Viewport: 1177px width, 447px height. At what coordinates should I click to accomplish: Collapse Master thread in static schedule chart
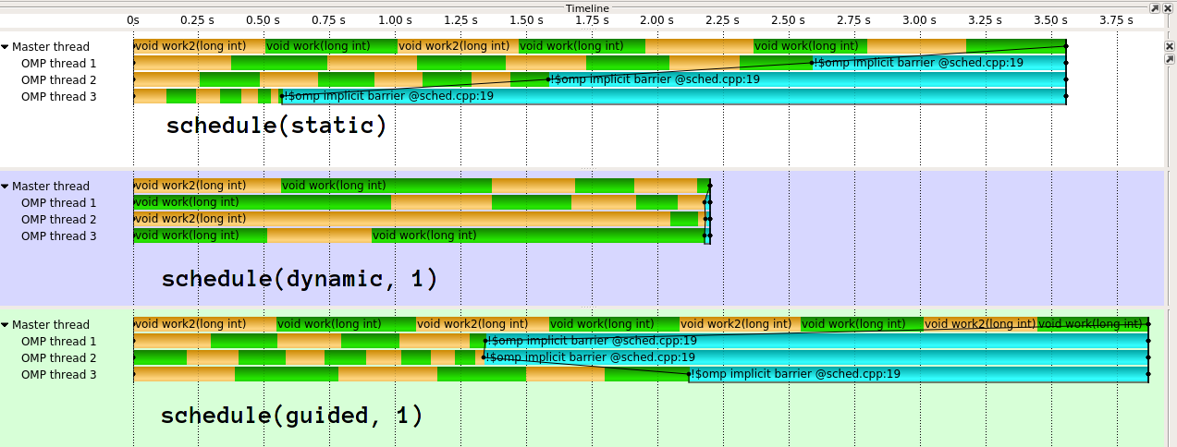(x=6, y=47)
